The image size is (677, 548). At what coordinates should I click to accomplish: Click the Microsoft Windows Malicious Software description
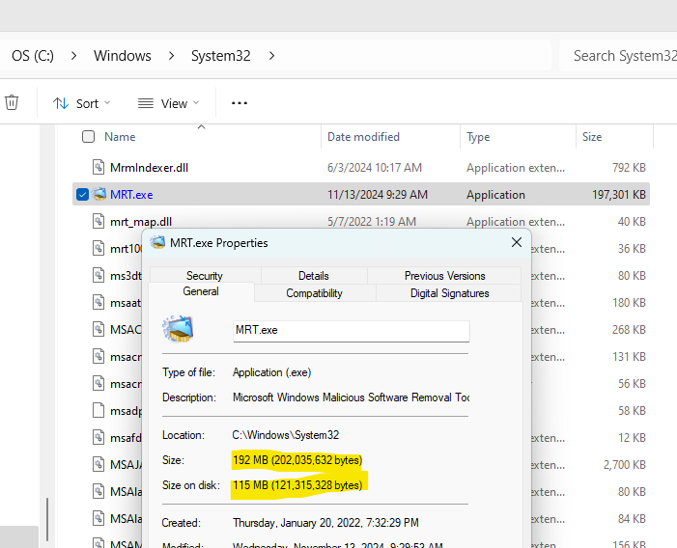[351, 397]
